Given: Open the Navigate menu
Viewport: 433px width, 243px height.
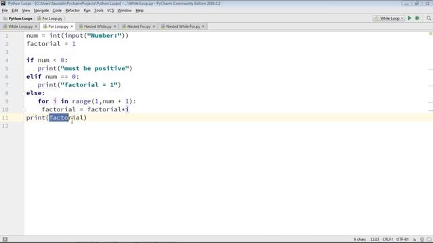Looking at the screenshot, I should coord(41,11).
